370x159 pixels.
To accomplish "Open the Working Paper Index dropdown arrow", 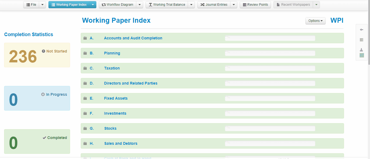I will tap(93, 5).
